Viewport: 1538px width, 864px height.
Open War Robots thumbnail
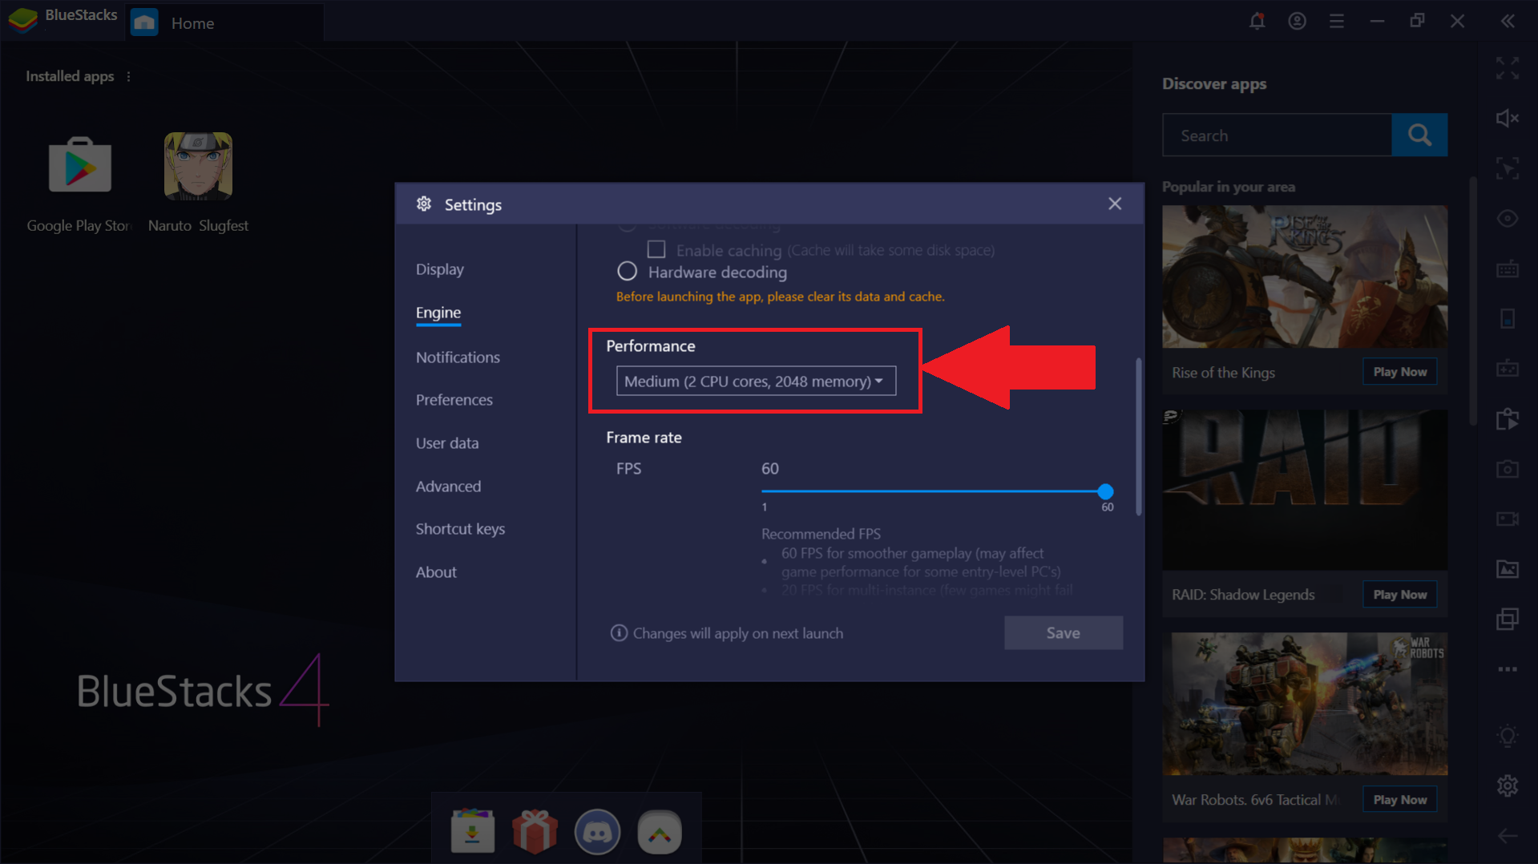tap(1305, 704)
